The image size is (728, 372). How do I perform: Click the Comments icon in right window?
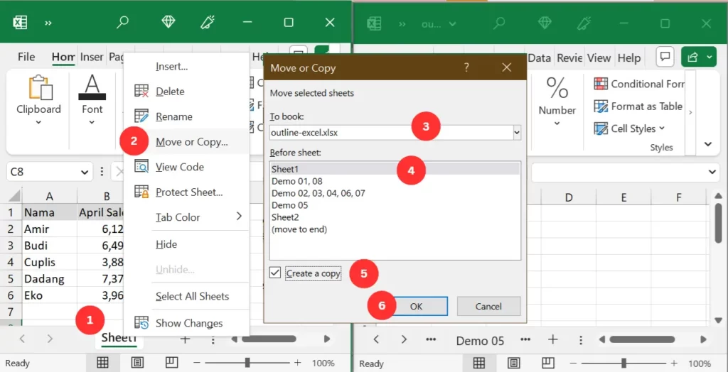tap(665, 58)
